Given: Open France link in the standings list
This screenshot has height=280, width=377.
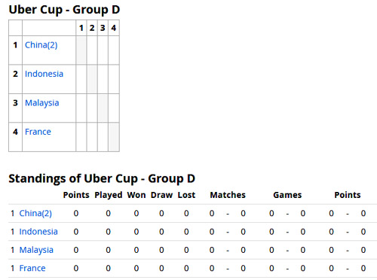Looking at the screenshot, I should pyautogui.click(x=32, y=268).
